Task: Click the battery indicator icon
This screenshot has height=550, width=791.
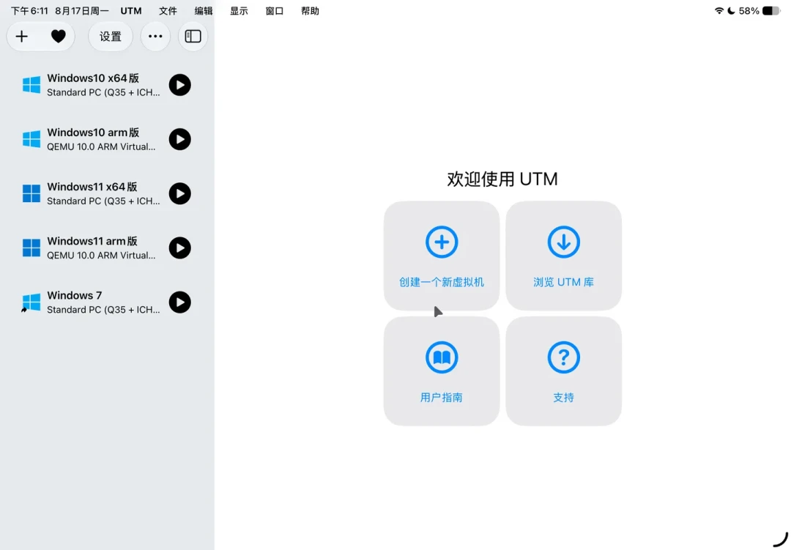Action: [x=771, y=11]
